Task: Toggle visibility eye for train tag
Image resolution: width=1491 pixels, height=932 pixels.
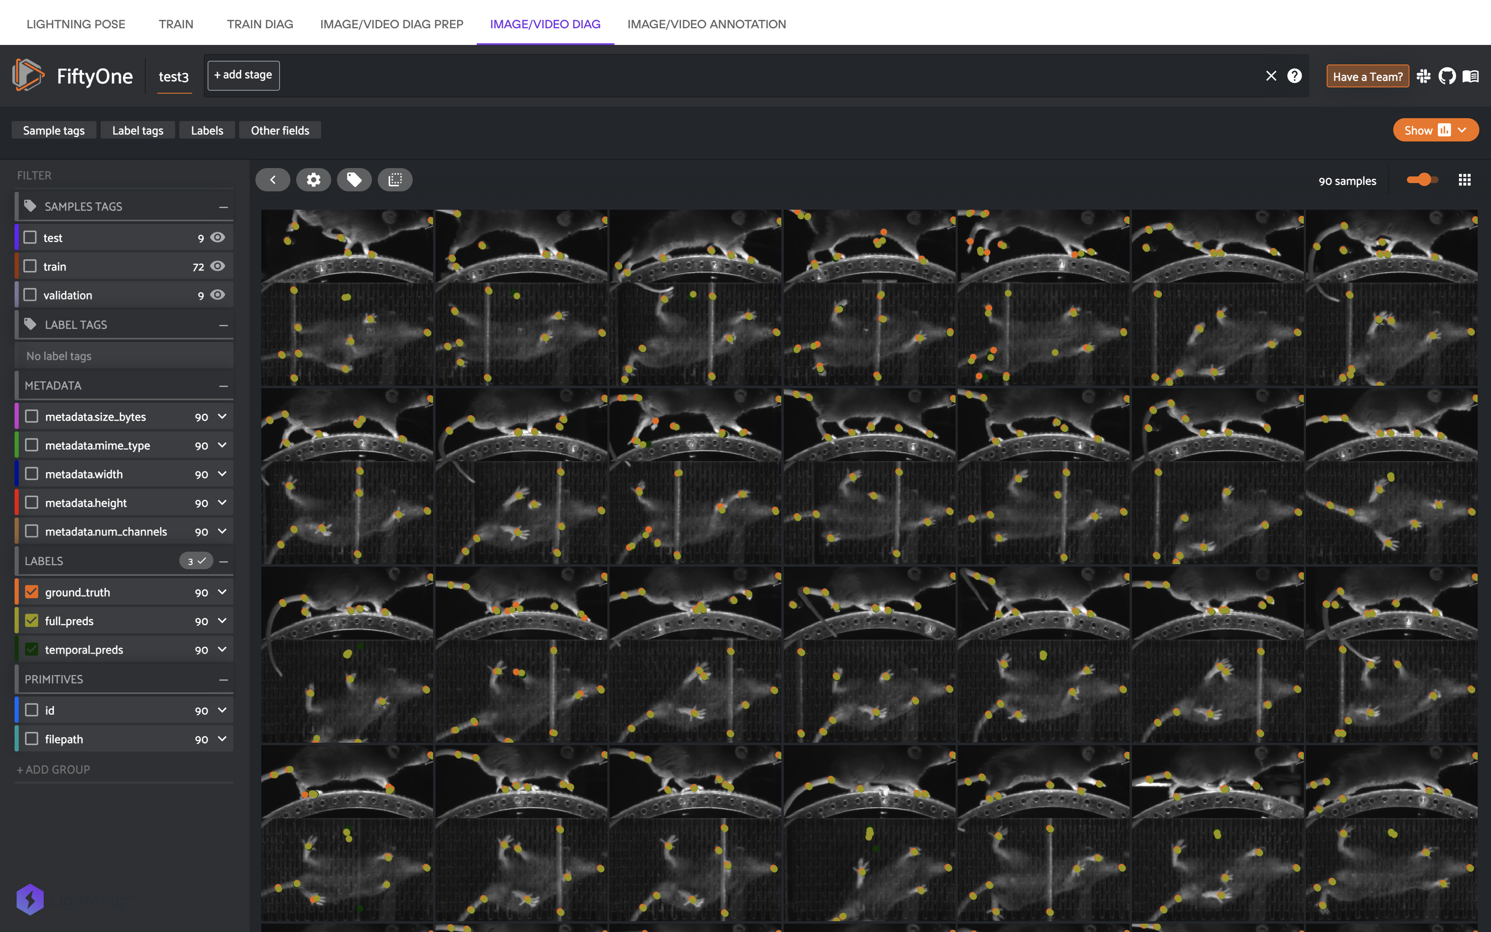Action: point(218,266)
